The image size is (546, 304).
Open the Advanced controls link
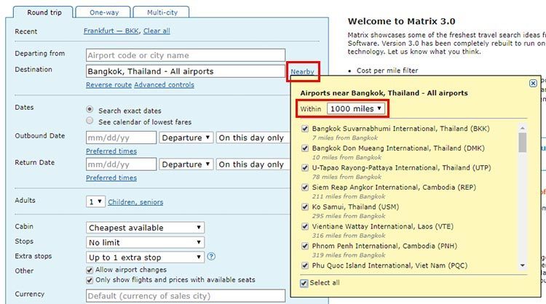(164, 85)
